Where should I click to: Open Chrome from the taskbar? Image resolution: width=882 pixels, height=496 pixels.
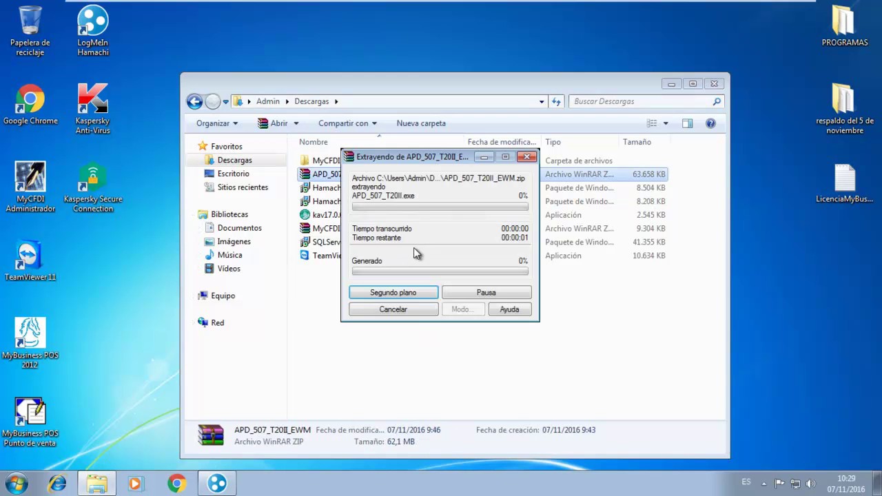click(x=176, y=484)
